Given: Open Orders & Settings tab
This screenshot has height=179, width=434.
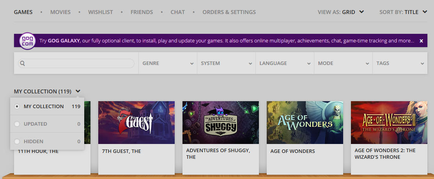Looking at the screenshot, I should (229, 12).
